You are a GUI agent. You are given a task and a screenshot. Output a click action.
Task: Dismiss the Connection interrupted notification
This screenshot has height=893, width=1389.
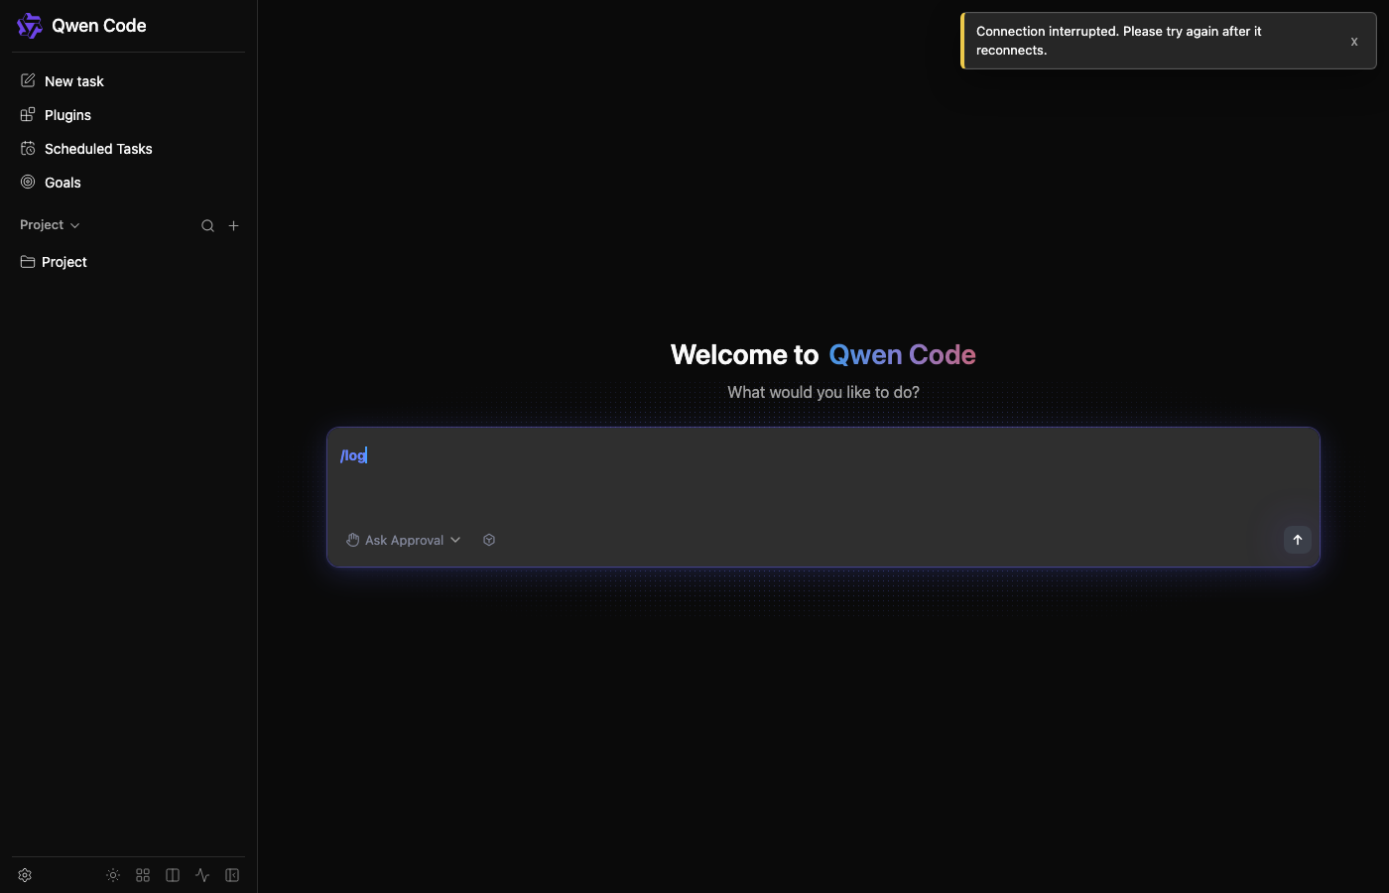pyautogui.click(x=1354, y=42)
